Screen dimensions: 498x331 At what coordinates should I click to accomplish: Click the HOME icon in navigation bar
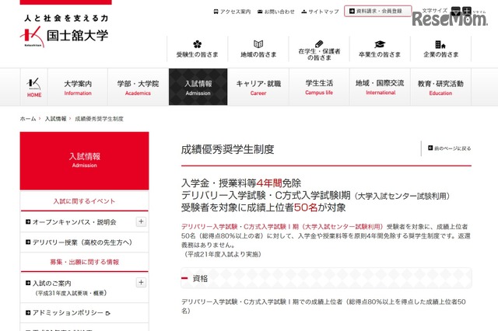point(35,86)
